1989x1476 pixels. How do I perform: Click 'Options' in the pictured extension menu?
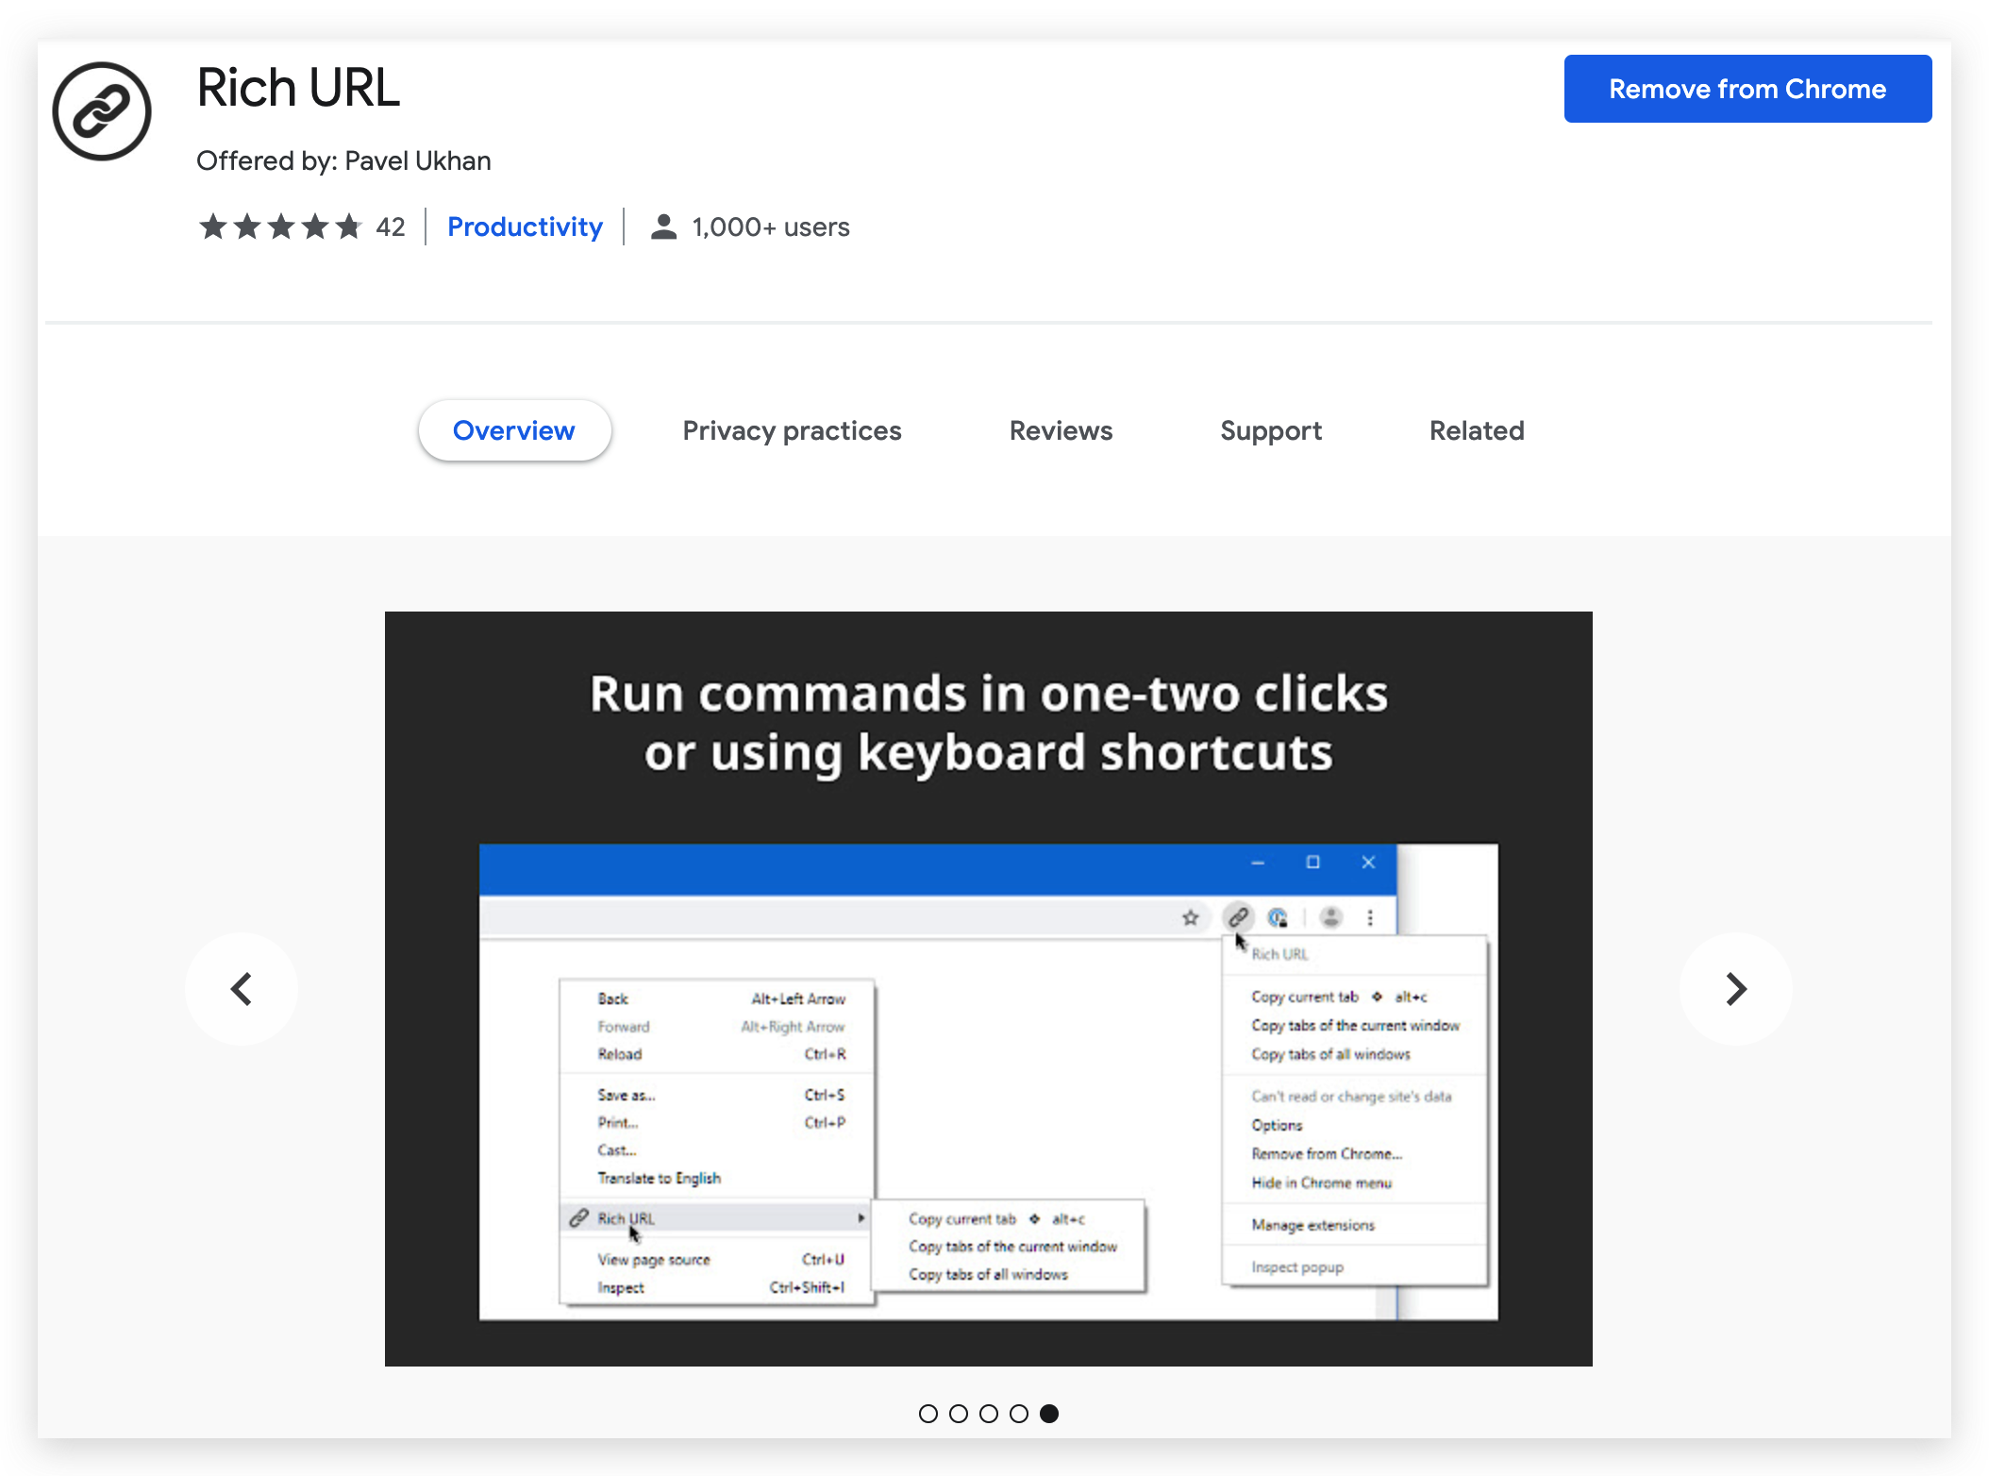click(1277, 1125)
